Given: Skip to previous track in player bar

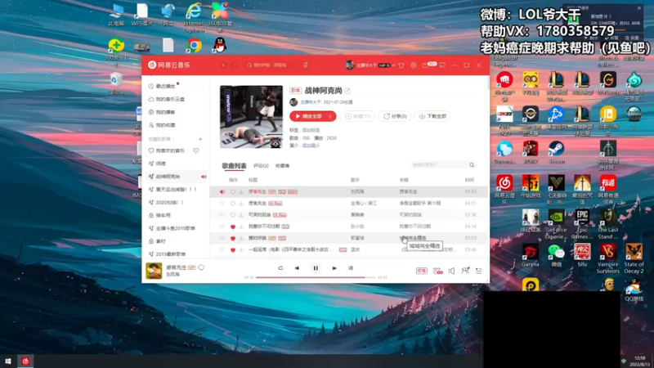Looking at the screenshot, I should [297, 268].
